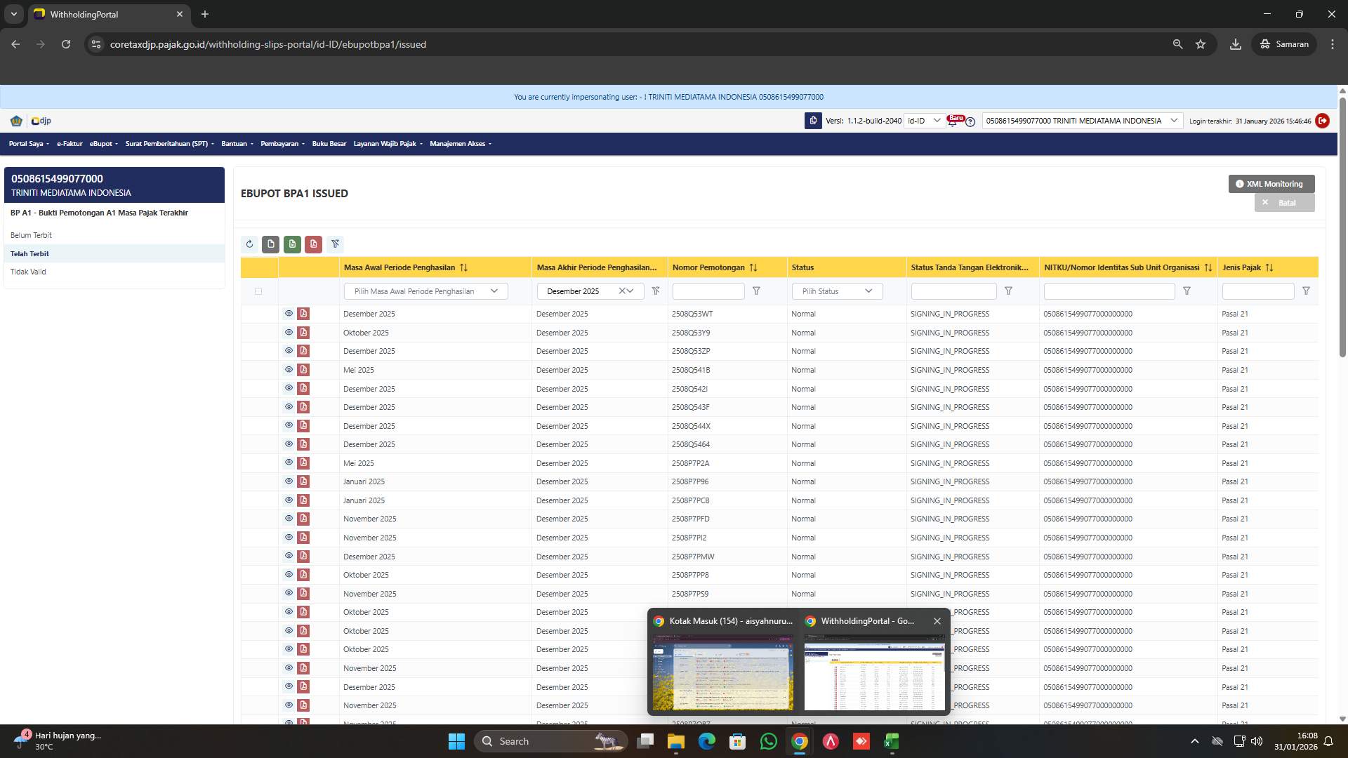
Task: Export the list to Excel
Action: point(292,244)
